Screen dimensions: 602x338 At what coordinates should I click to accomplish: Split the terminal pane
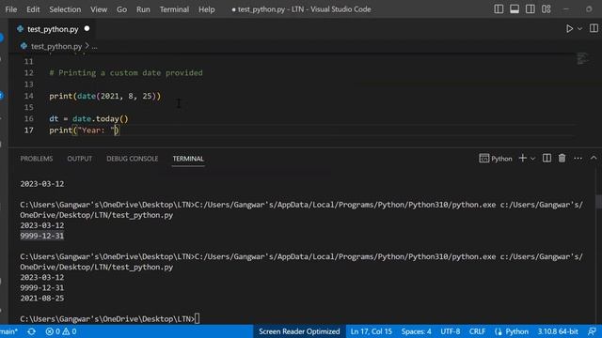click(x=547, y=159)
